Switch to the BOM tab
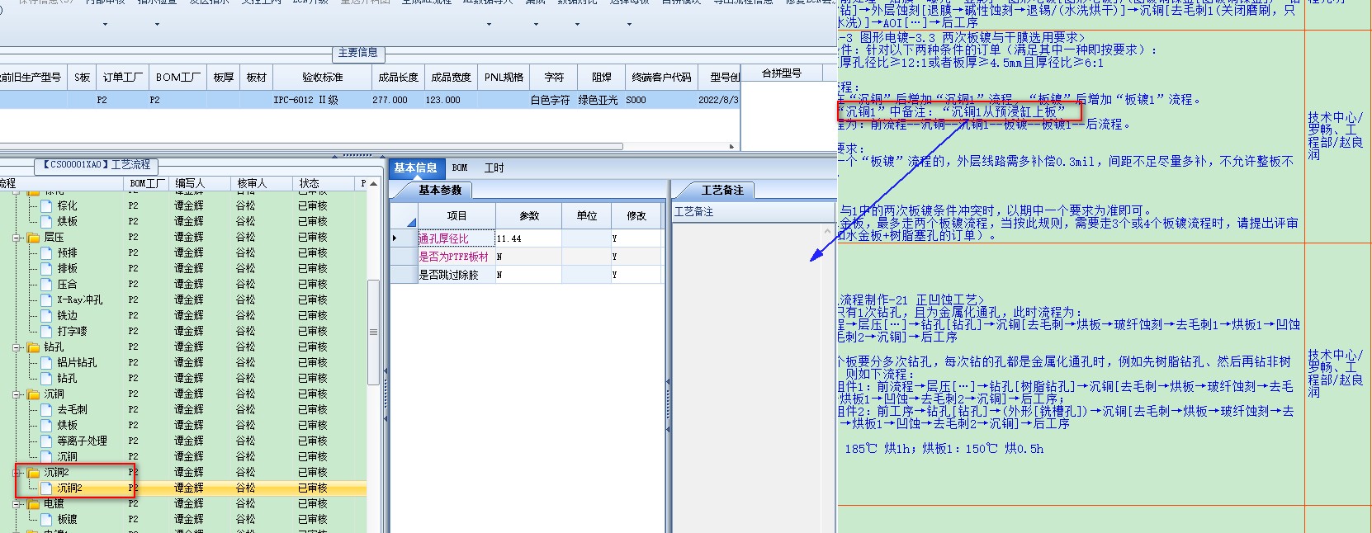Screen dimensions: 1372x533 click(x=460, y=167)
